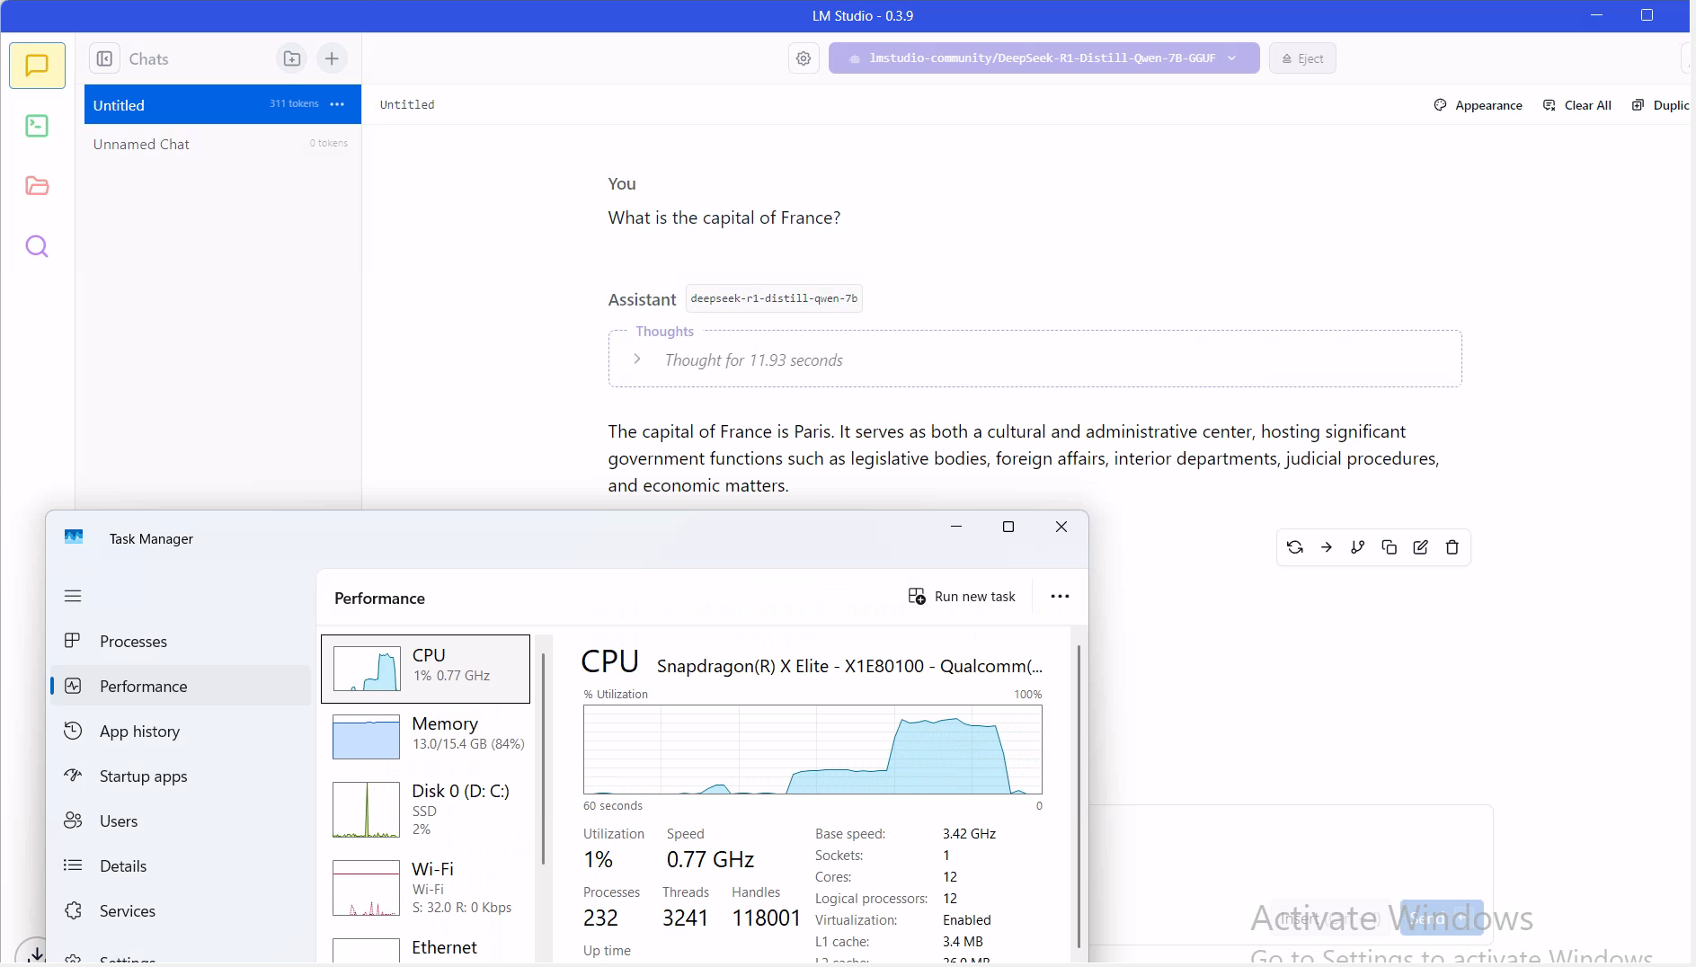Open the Appearance options

pos(1478,105)
